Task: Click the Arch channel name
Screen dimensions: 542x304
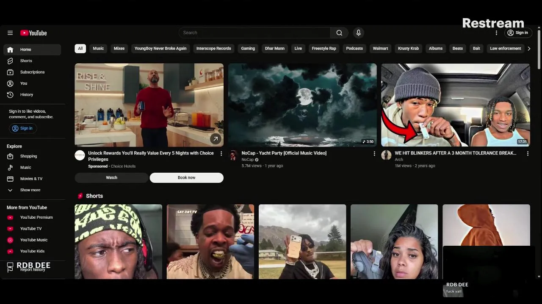Action: click(x=399, y=160)
